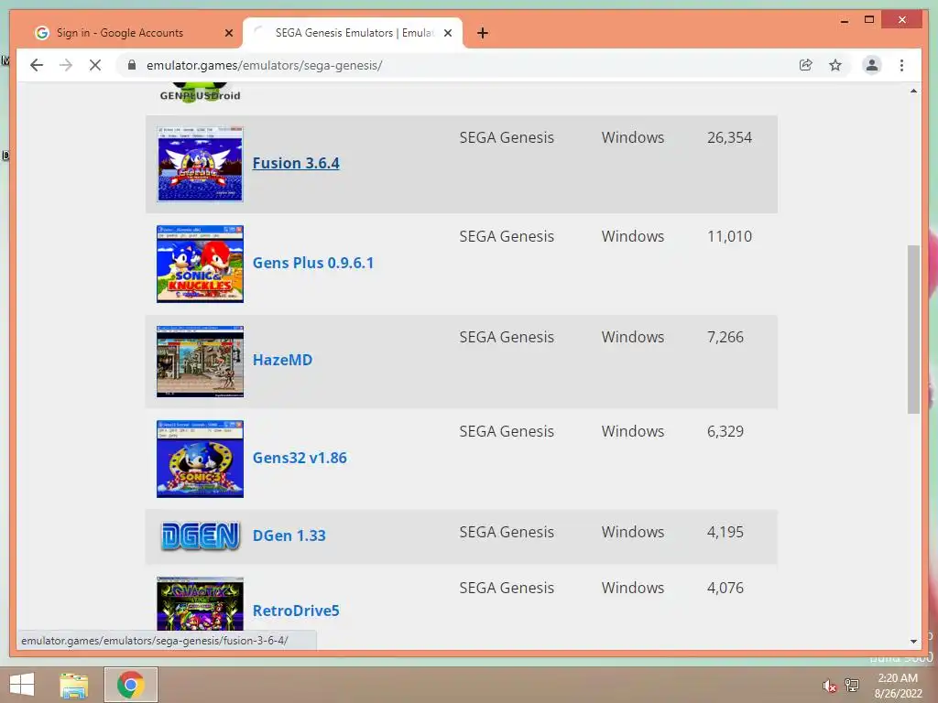
Task: Open the Gens Plus 0.9.6.1 link
Action: point(313,263)
